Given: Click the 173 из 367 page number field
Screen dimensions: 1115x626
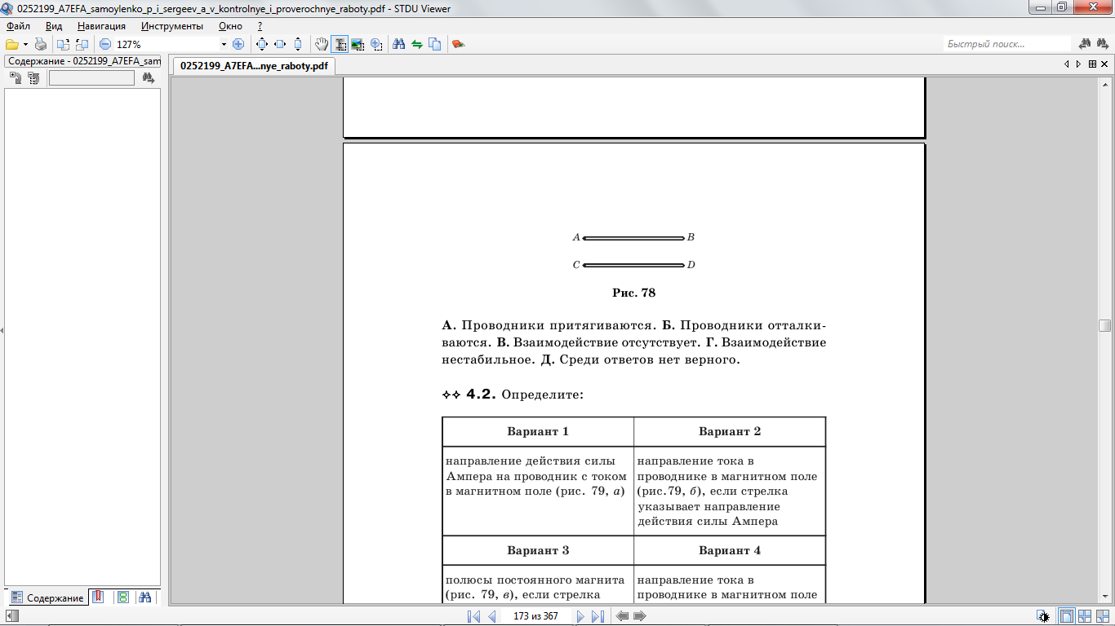Looking at the screenshot, I should point(536,616).
